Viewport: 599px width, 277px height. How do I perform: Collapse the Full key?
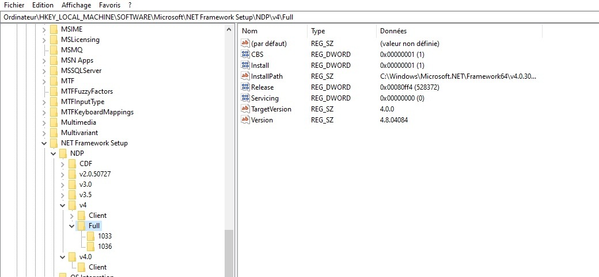coord(72,225)
